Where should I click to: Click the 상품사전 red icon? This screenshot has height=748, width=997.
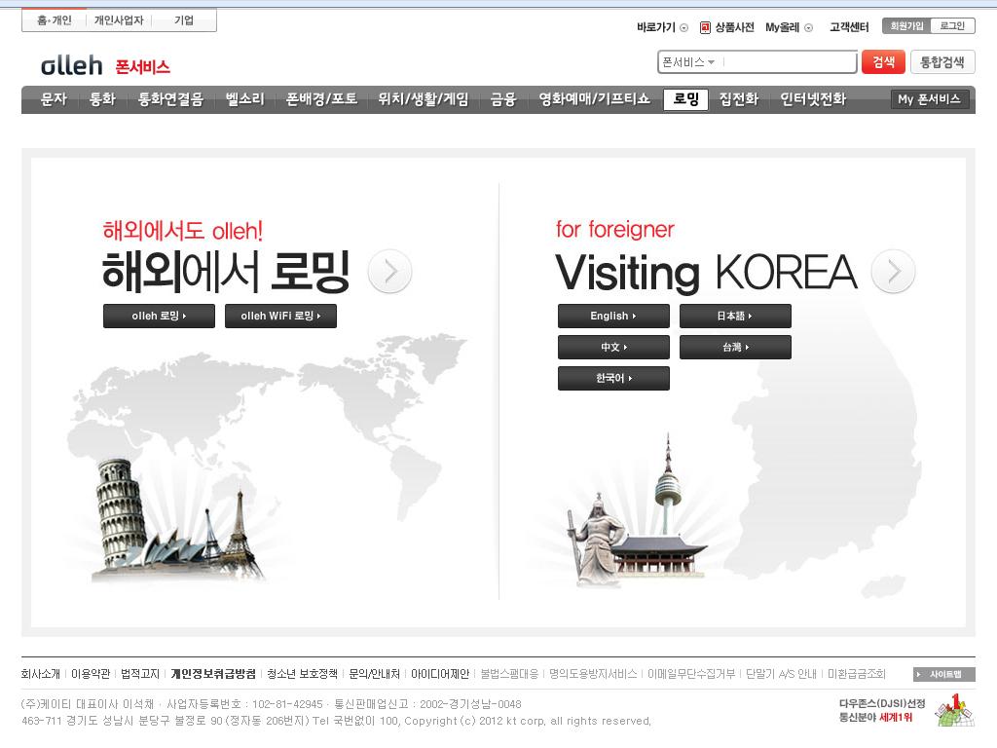click(705, 27)
